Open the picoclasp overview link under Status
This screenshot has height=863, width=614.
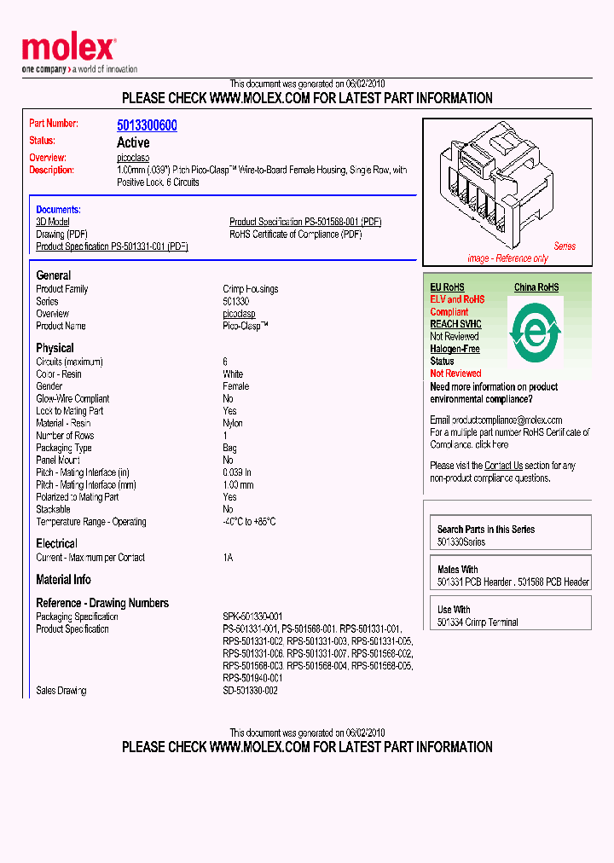tap(133, 158)
